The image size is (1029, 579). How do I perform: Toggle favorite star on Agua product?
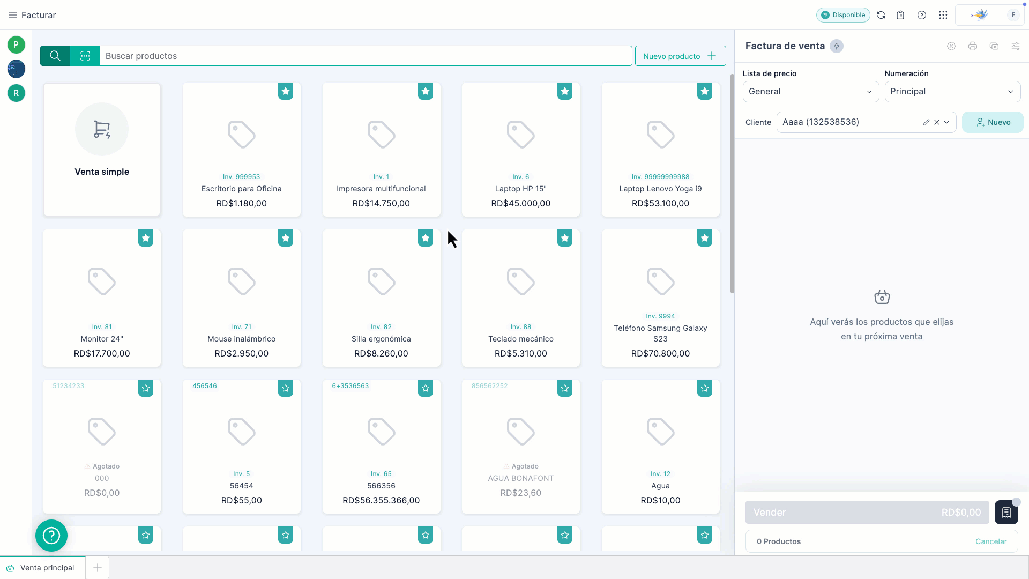(705, 388)
